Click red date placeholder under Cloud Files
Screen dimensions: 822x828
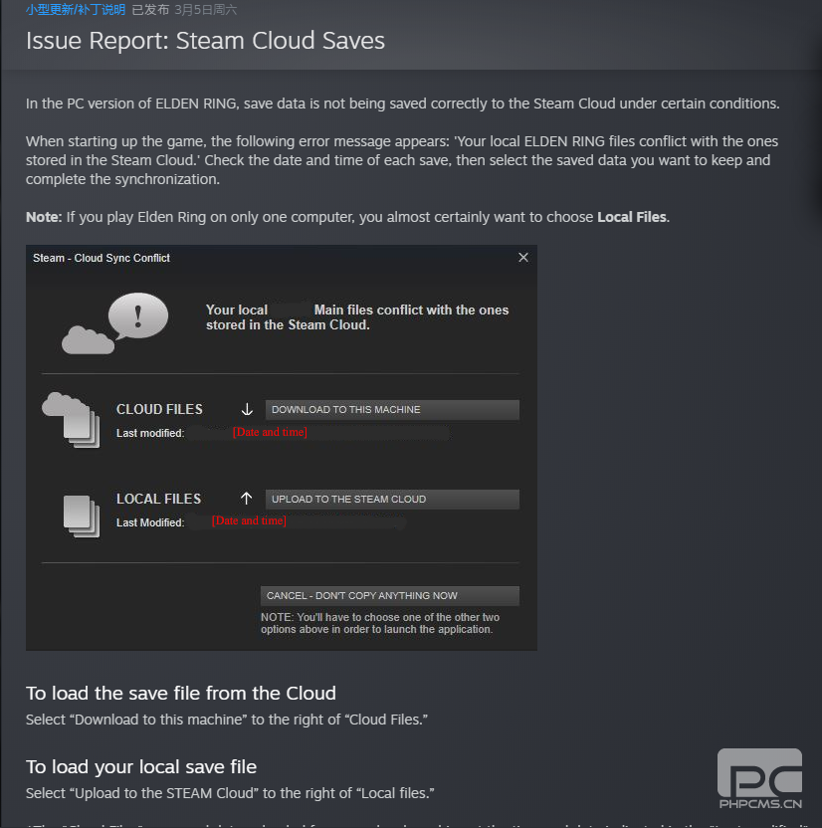point(270,433)
